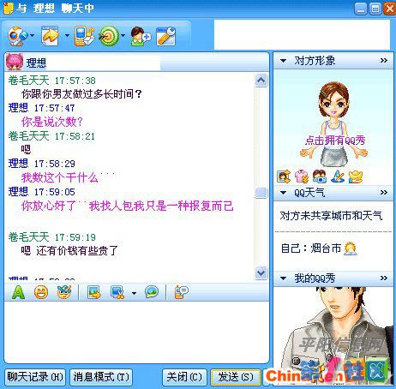Click the add friend person icon
Viewport: 396px width, 389px height.
tap(141, 37)
